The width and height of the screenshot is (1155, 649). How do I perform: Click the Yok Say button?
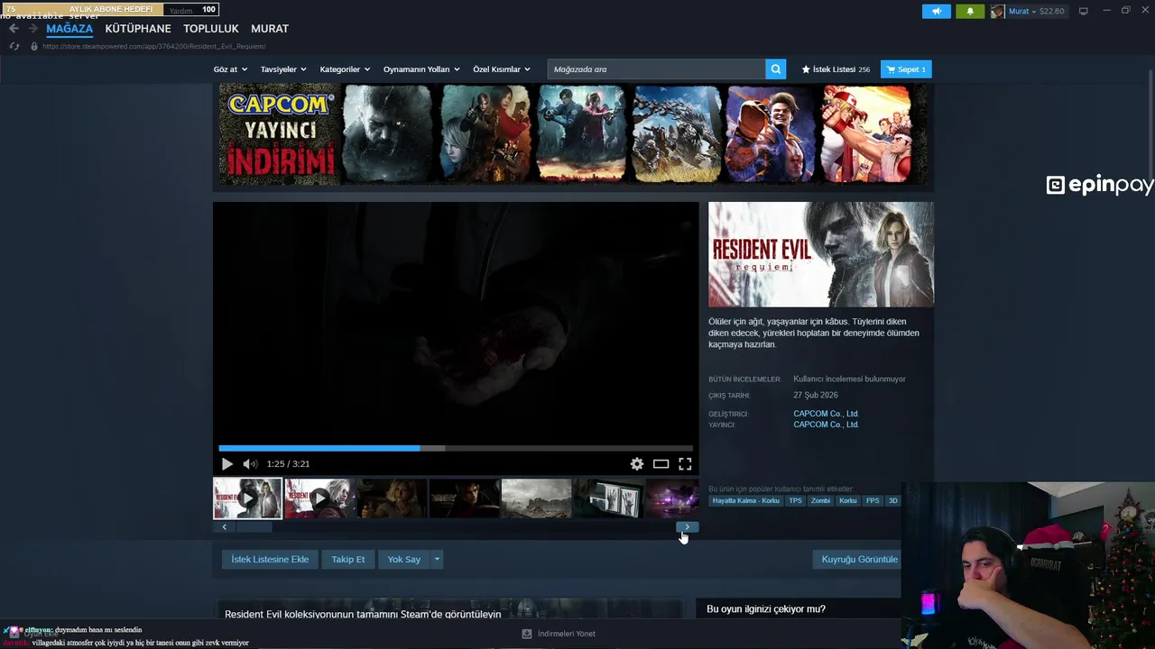(x=404, y=560)
